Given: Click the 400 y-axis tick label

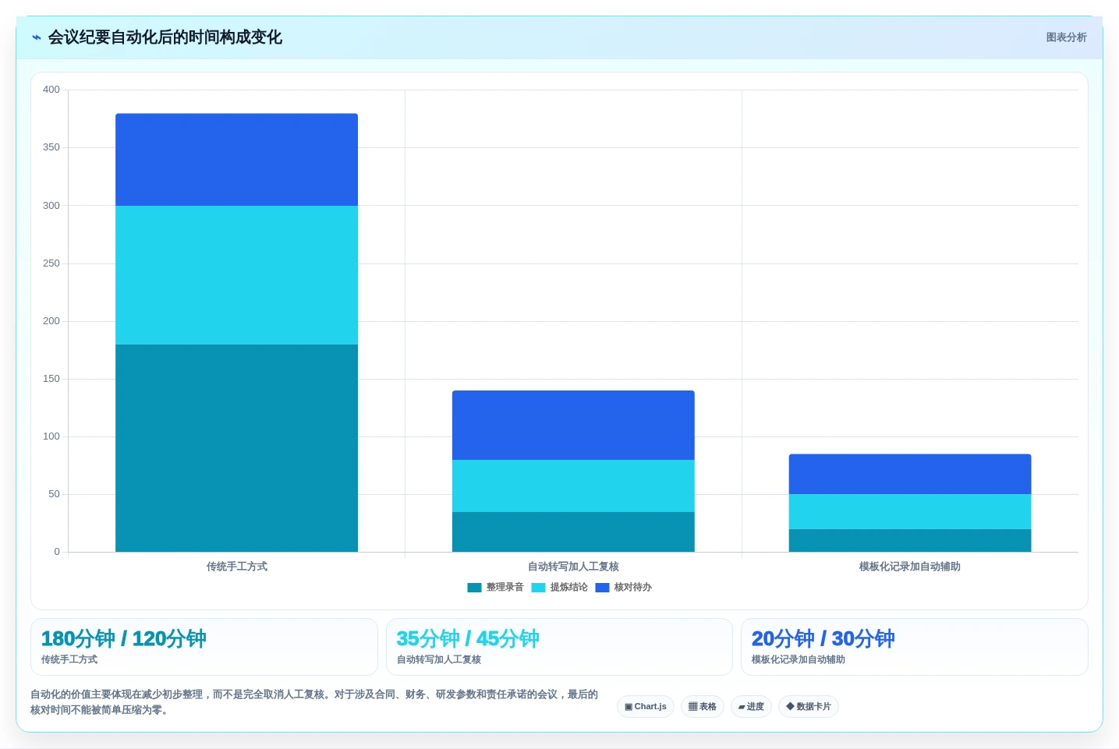Looking at the screenshot, I should [x=51, y=90].
